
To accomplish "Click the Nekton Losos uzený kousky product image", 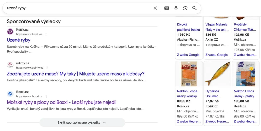I will point(189,74).
